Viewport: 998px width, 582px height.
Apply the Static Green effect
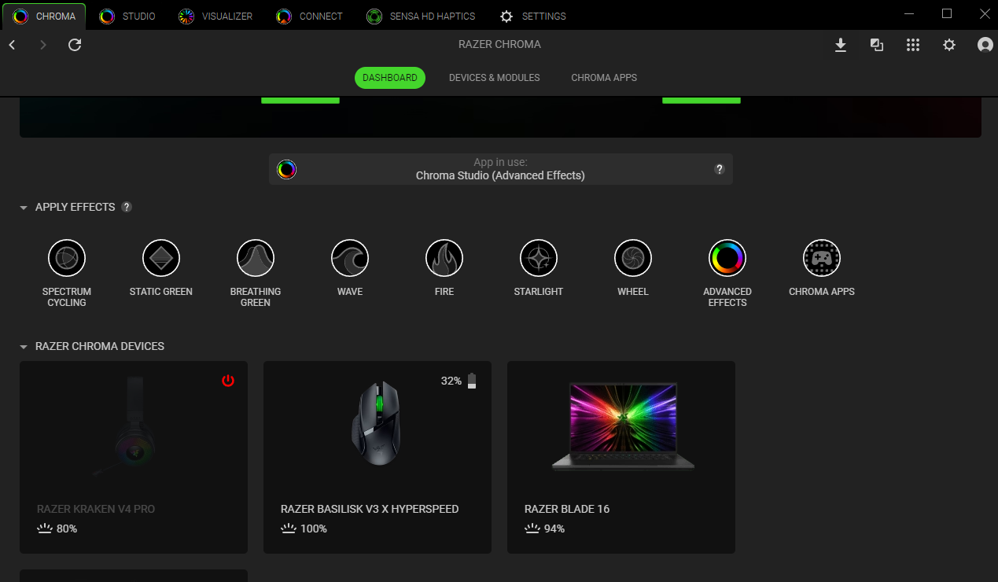[x=161, y=258]
